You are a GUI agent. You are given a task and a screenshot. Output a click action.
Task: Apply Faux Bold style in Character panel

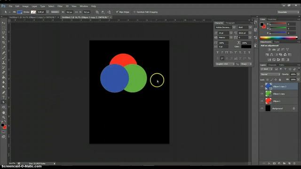pos(217,52)
